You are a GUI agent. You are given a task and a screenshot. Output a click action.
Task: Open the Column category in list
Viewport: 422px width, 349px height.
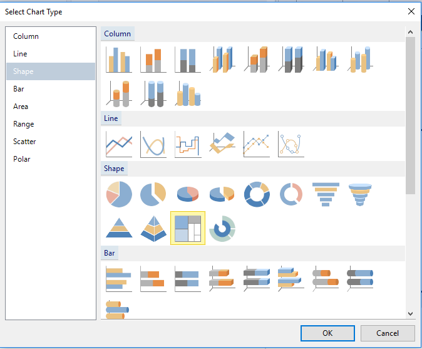pyautogui.click(x=26, y=36)
